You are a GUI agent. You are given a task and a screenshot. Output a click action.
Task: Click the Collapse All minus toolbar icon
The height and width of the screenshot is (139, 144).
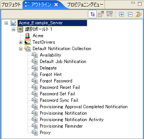pos(130,14)
